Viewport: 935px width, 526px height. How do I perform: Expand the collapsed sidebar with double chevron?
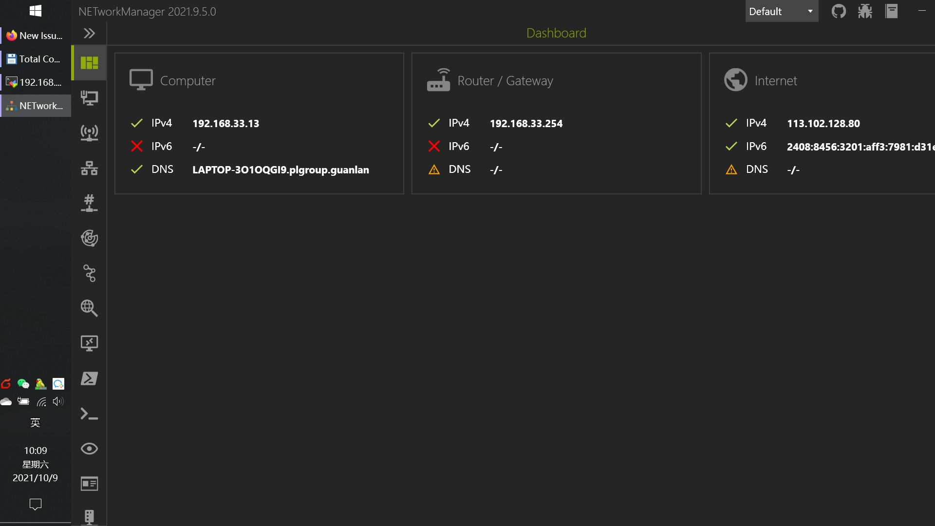pyautogui.click(x=89, y=33)
